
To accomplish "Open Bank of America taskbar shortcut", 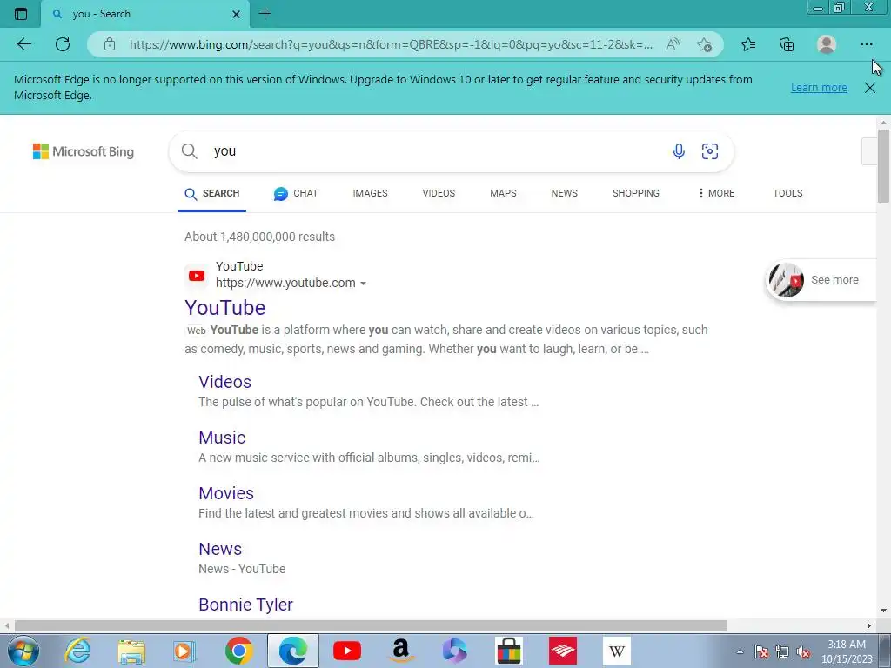I will click(x=563, y=651).
